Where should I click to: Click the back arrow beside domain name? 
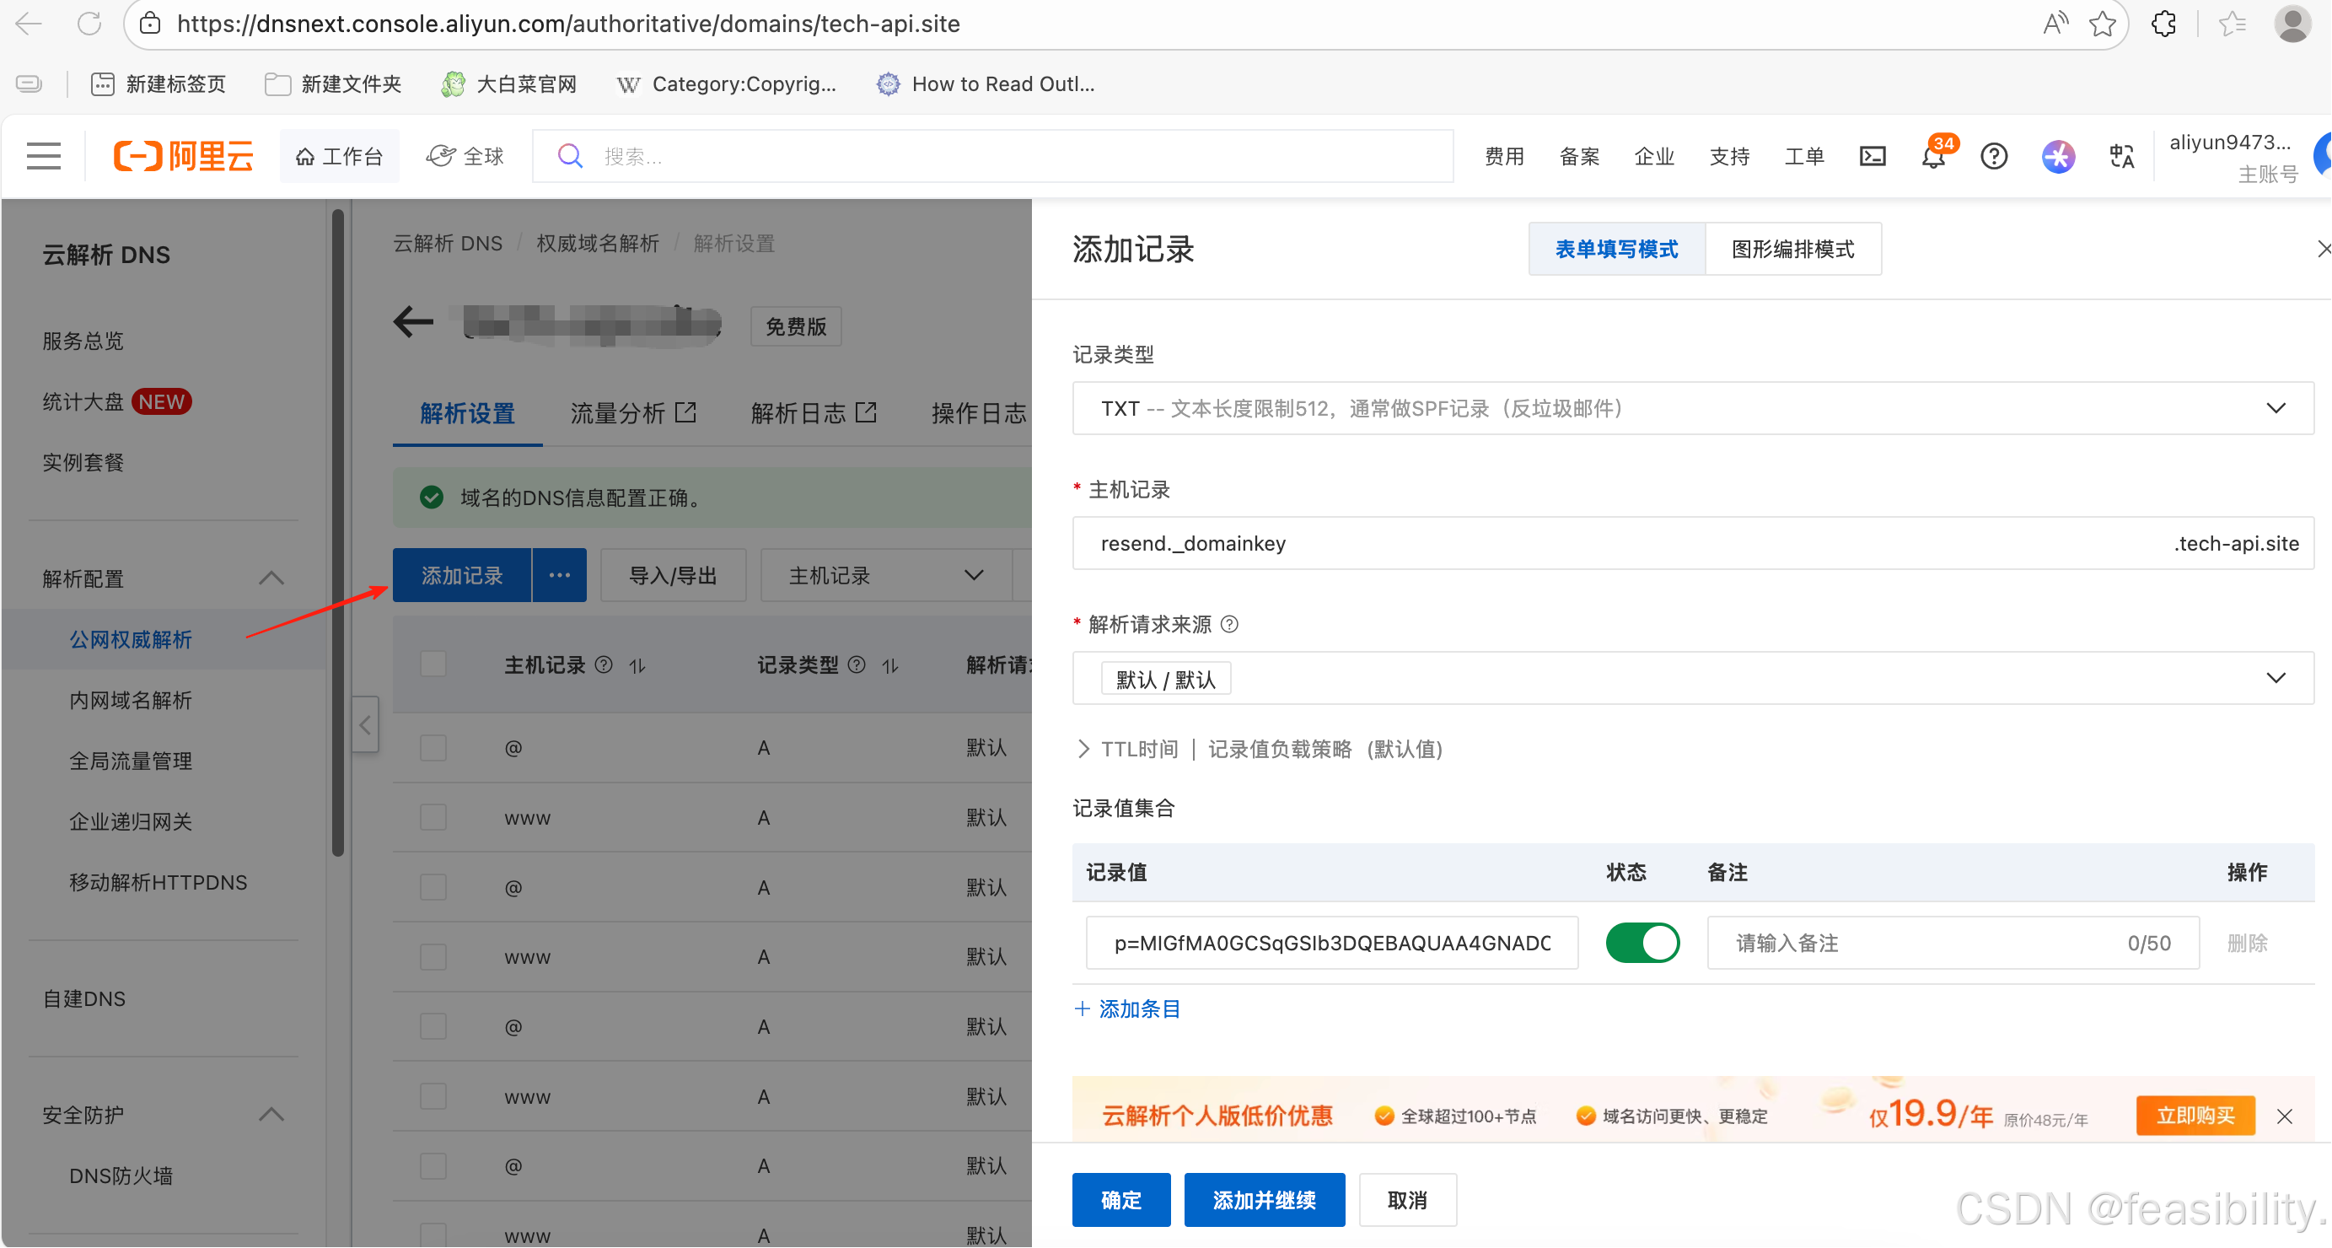[x=414, y=321]
